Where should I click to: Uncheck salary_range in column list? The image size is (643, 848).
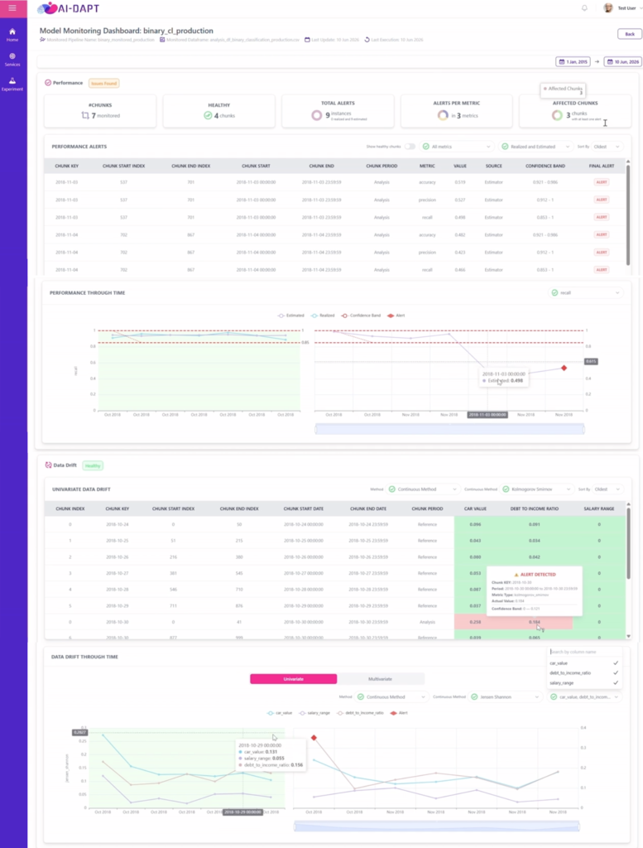(x=616, y=683)
